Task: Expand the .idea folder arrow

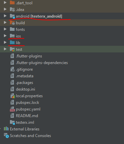Action: [5, 9]
